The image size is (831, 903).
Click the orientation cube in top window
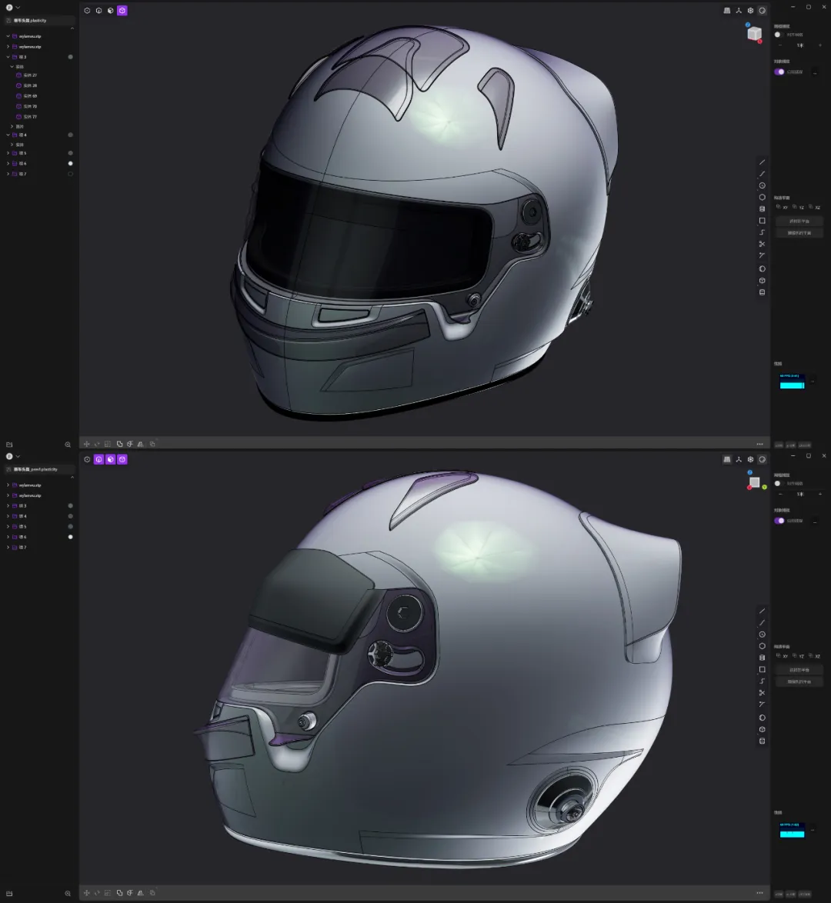pos(754,33)
